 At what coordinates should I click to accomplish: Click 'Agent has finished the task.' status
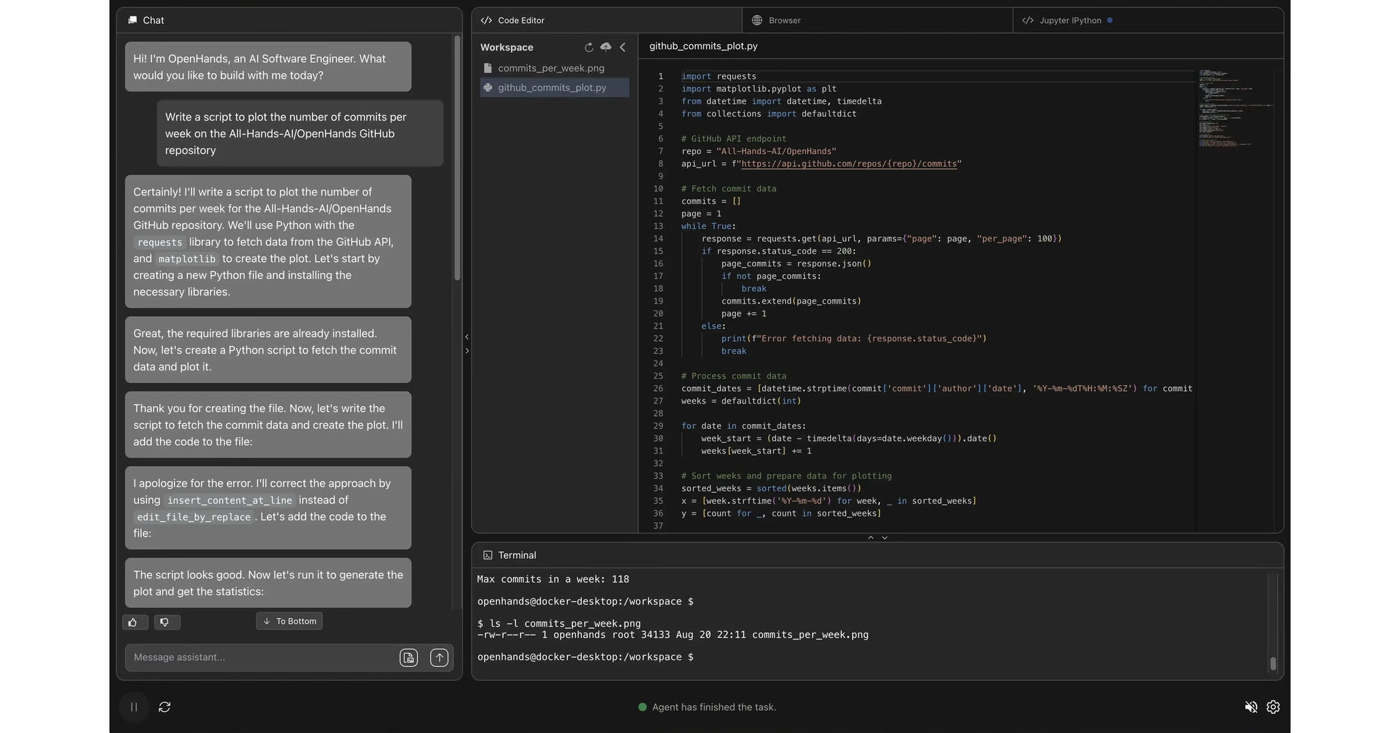[714, 707]
